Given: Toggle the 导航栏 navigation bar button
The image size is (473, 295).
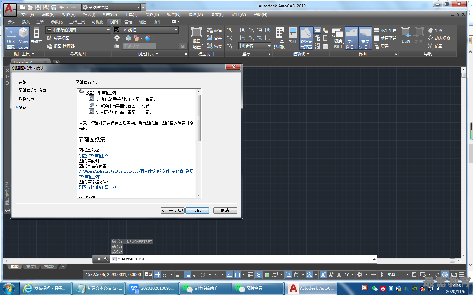Looking at the screenshot, I should point(36,36).
